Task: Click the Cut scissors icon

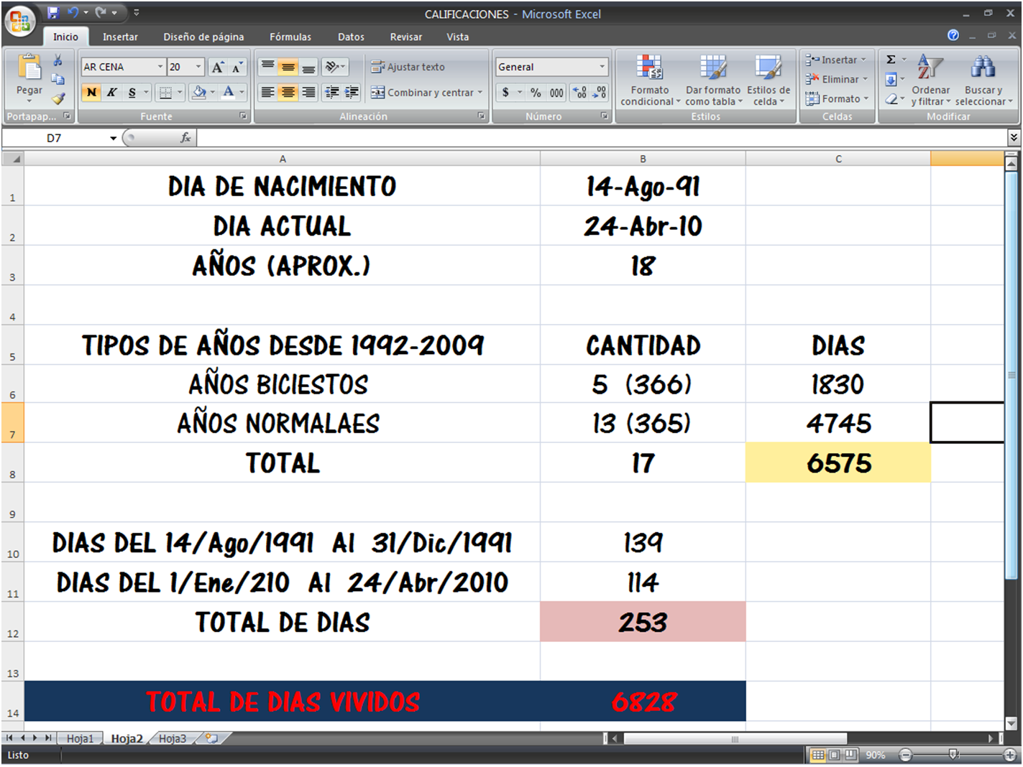Action: click(58, 60)
